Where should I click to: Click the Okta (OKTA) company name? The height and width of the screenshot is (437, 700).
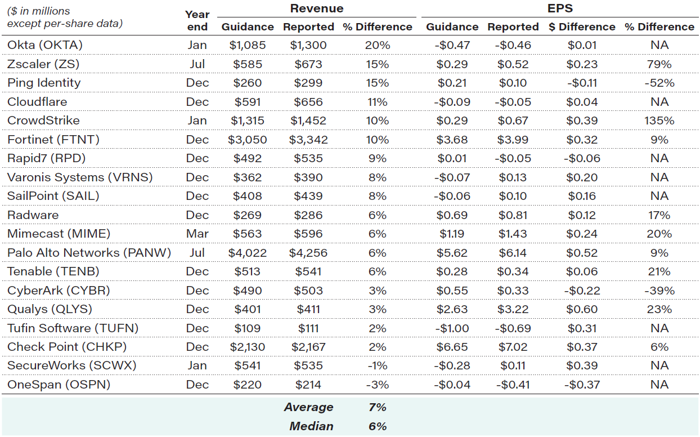coord(45,45)
